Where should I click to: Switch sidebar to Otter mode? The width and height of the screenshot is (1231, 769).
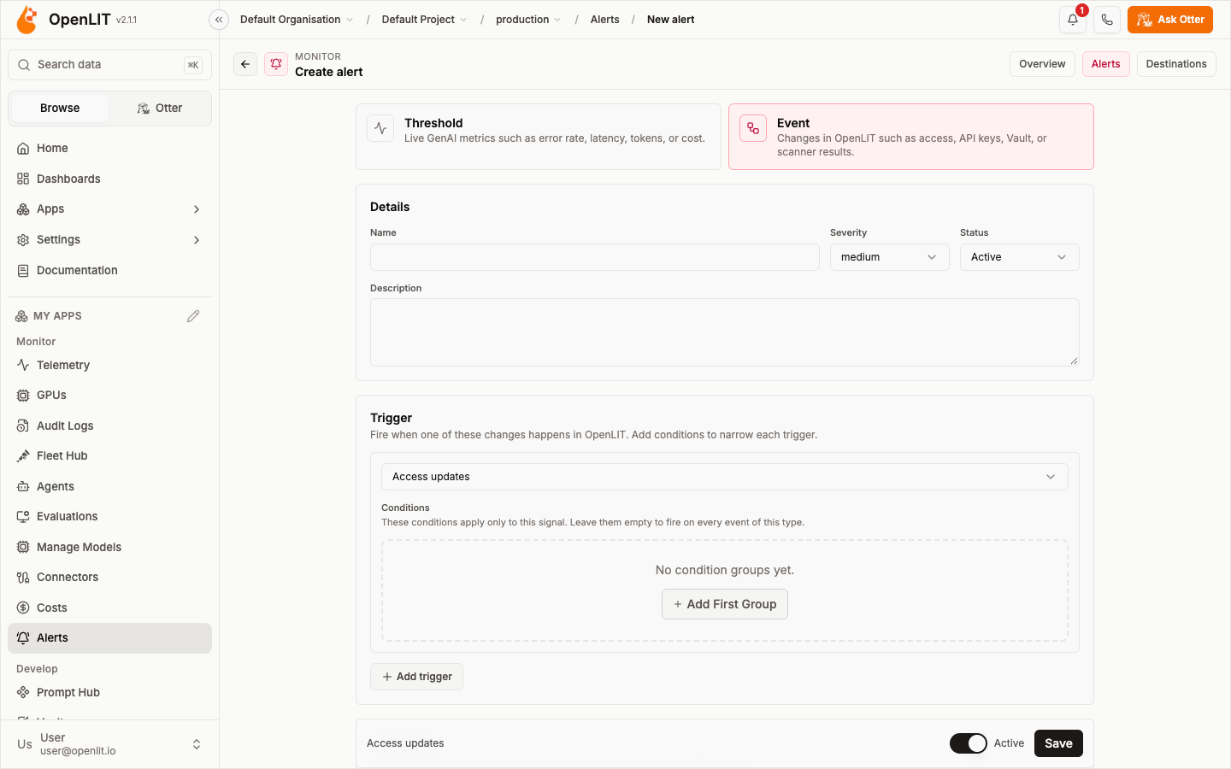pos(160,109)
